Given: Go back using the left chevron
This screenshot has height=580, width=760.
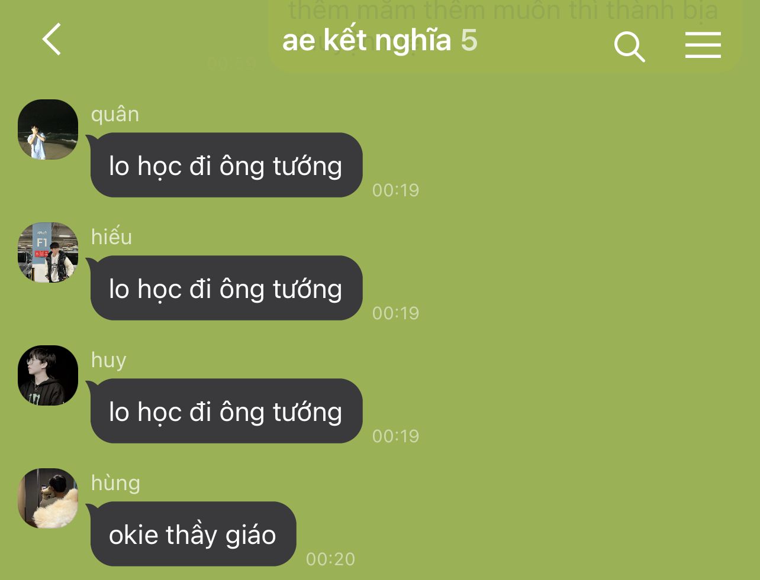Looking at the screenshot, I should coord(52,40).
